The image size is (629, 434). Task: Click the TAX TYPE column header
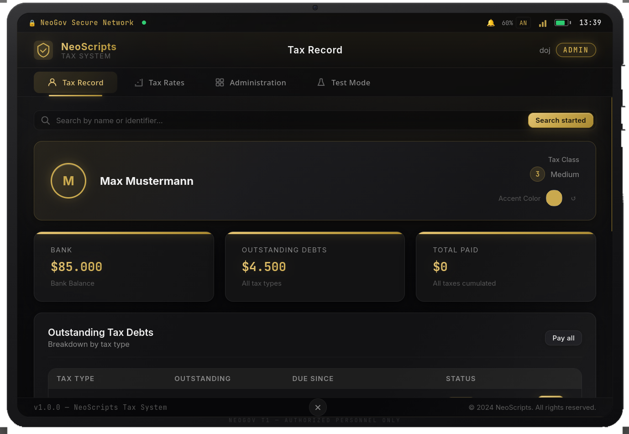click(75, 379)
